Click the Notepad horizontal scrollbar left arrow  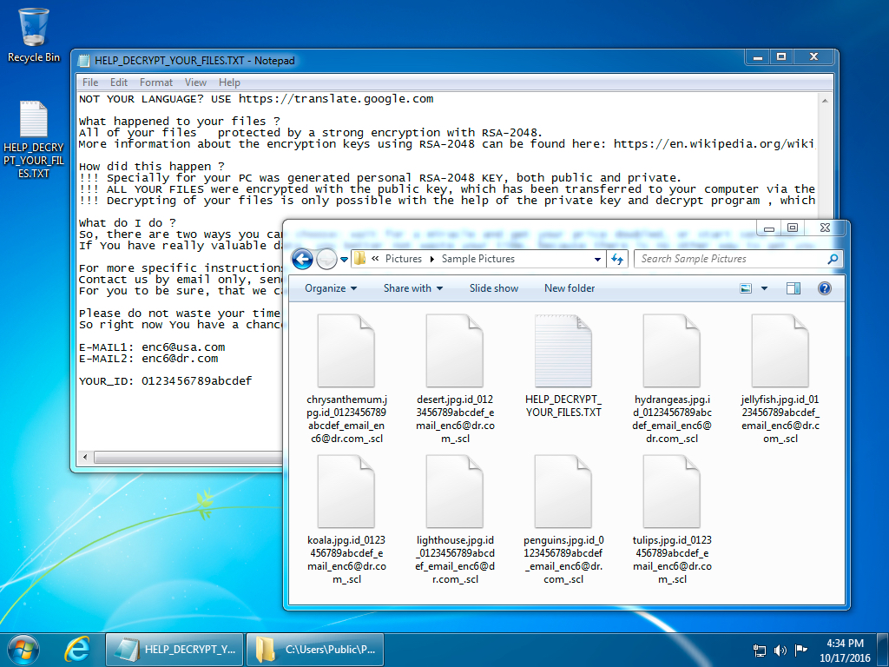pos(85,457)
